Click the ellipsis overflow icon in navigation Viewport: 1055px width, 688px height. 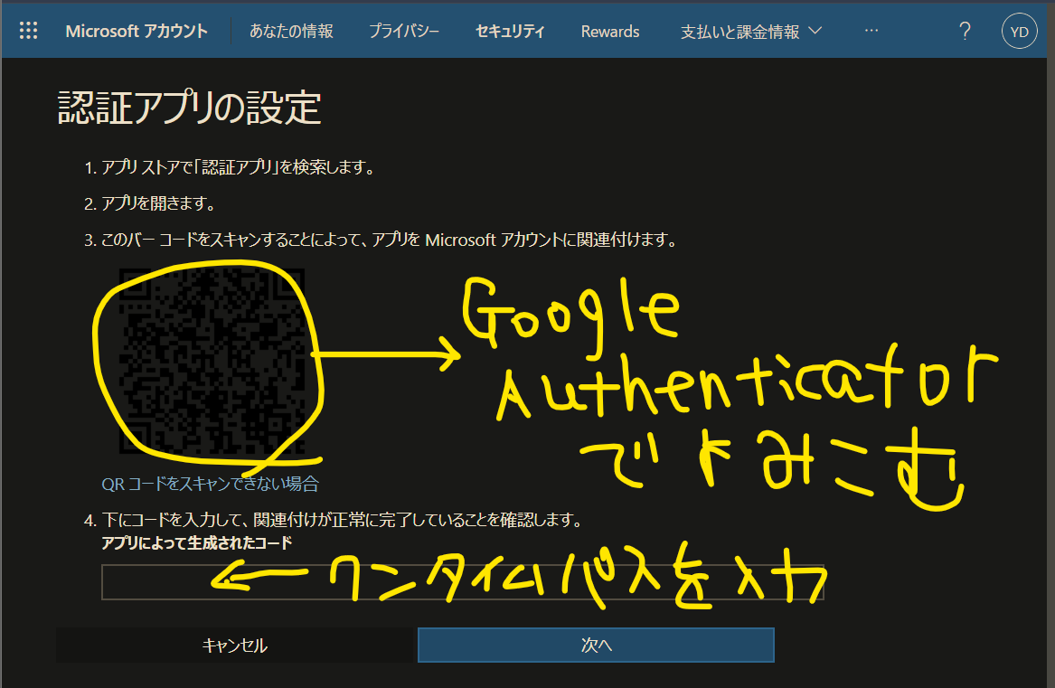(871, 30)
